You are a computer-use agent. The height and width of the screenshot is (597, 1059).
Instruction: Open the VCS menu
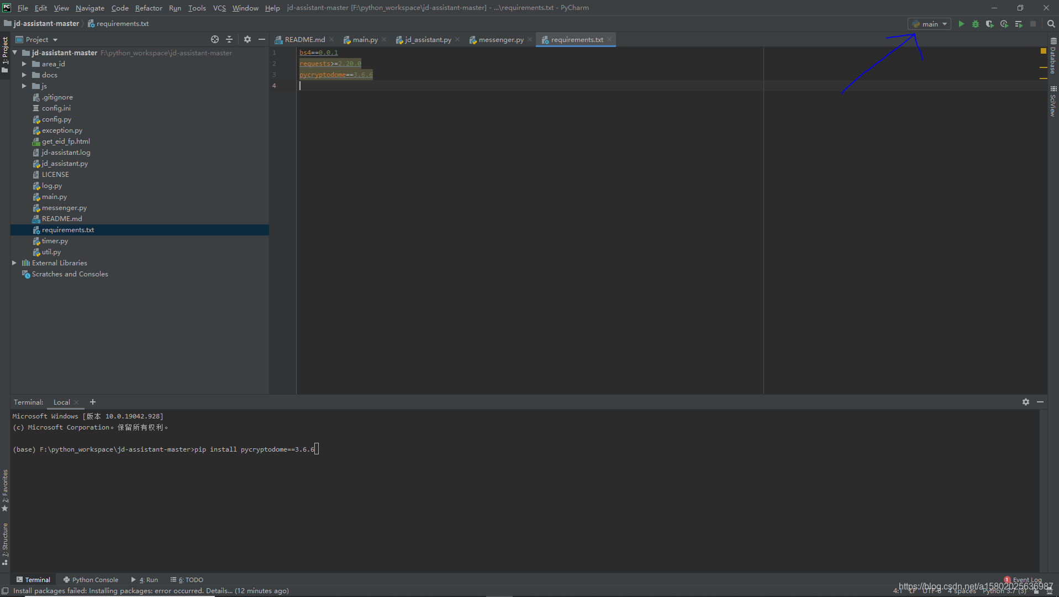point(219,8)
